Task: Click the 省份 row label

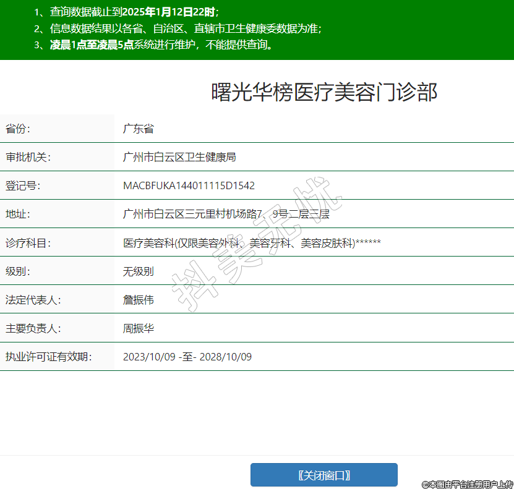Action: click(18, 129)
